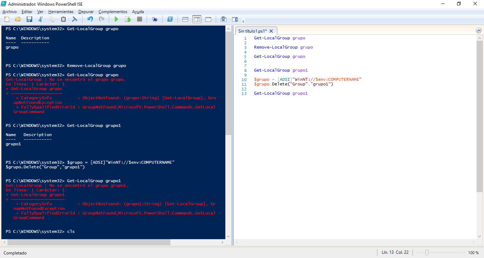
Task: Open the Ver menu
Action: point(40,12)
